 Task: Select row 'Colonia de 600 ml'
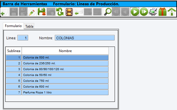[65, 87]
